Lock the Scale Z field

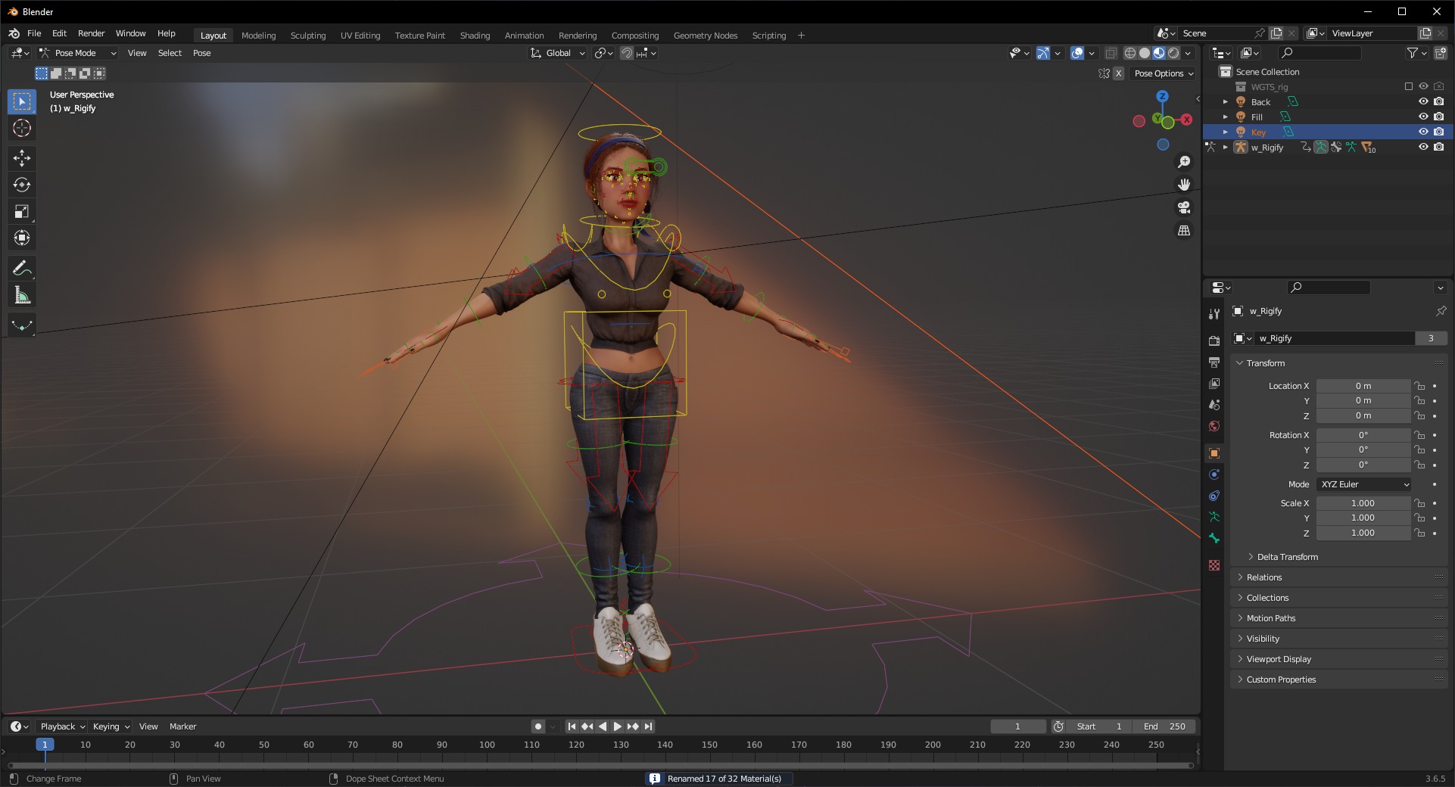click(x=1420, y=533)
